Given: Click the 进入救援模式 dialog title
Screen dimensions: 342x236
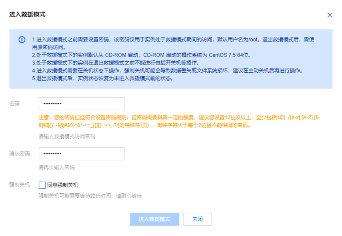Looking at the screenshot, I should coord(27,15).
